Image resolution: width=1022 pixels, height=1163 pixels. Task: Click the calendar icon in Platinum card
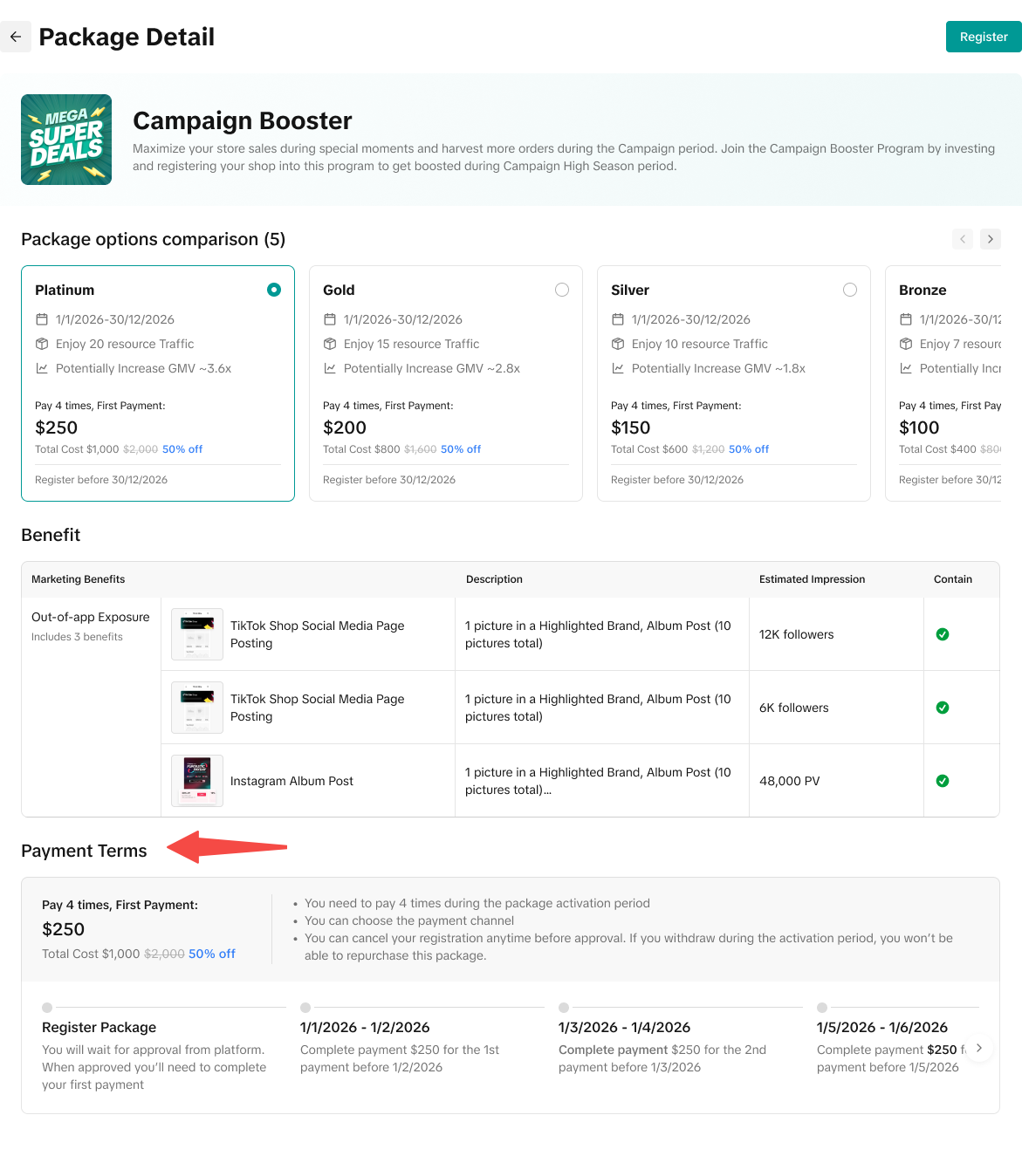click(x=42, y=319)
